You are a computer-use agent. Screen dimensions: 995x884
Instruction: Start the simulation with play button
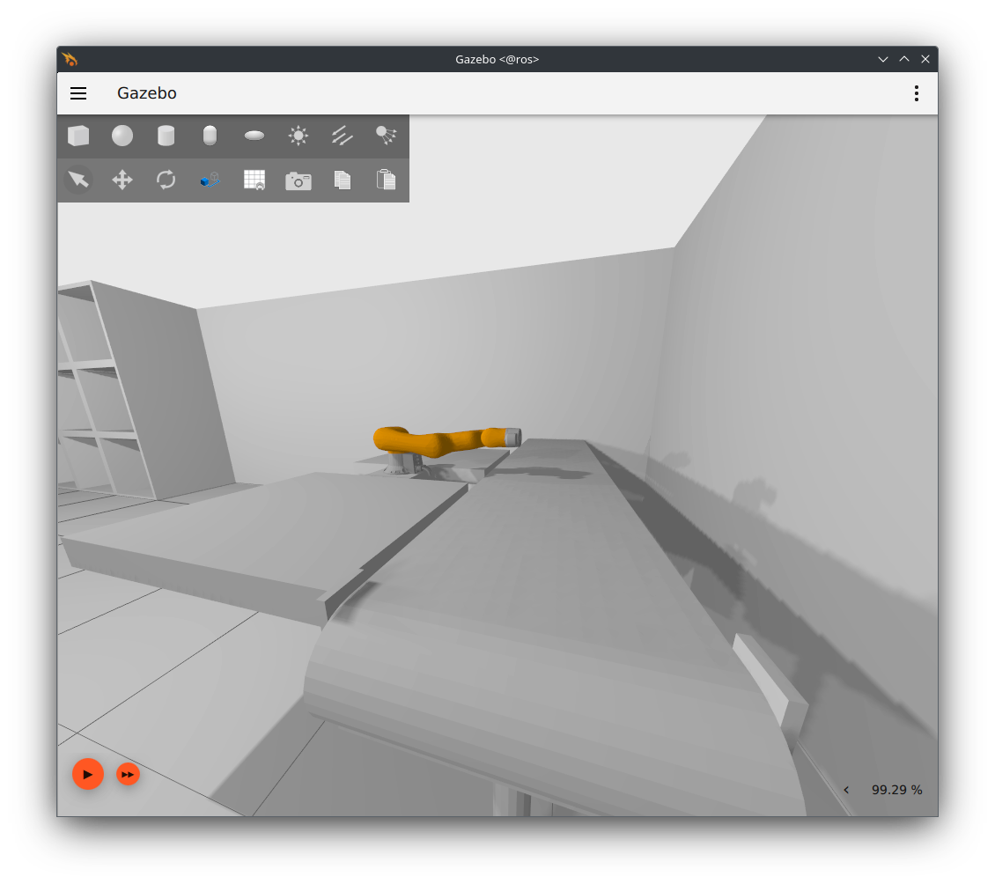88,774
